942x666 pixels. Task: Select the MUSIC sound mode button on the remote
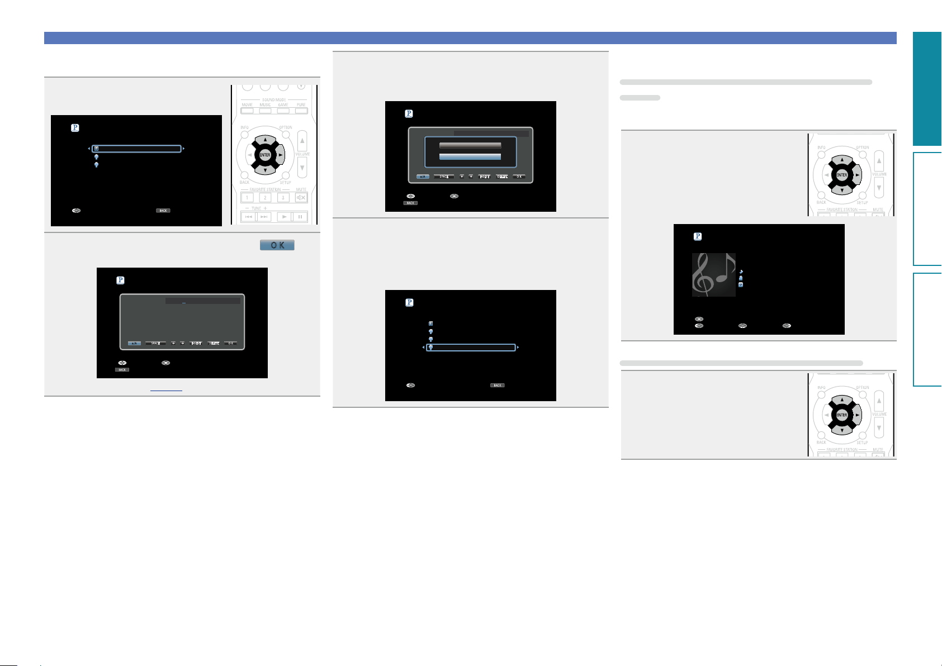[265, 111]
